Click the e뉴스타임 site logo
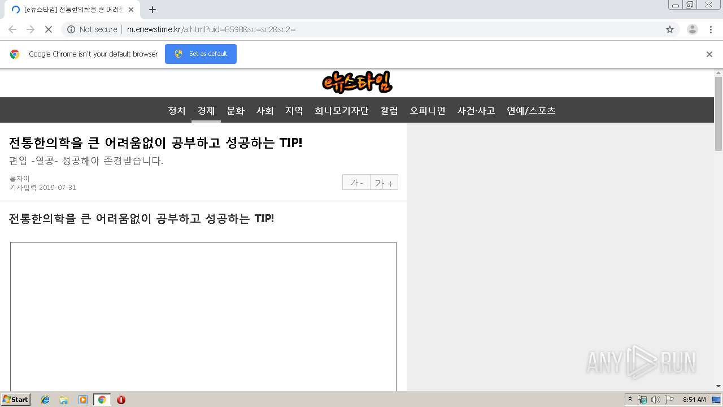This screenshot has height=407, width=723. (357, 83)
